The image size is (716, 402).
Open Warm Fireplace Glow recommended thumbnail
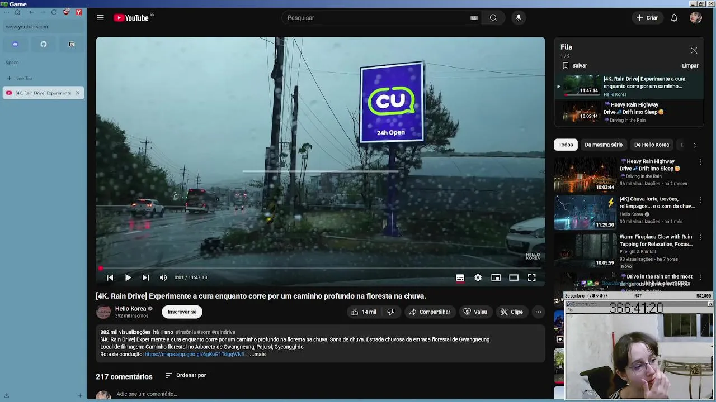[x=585, y=250]
